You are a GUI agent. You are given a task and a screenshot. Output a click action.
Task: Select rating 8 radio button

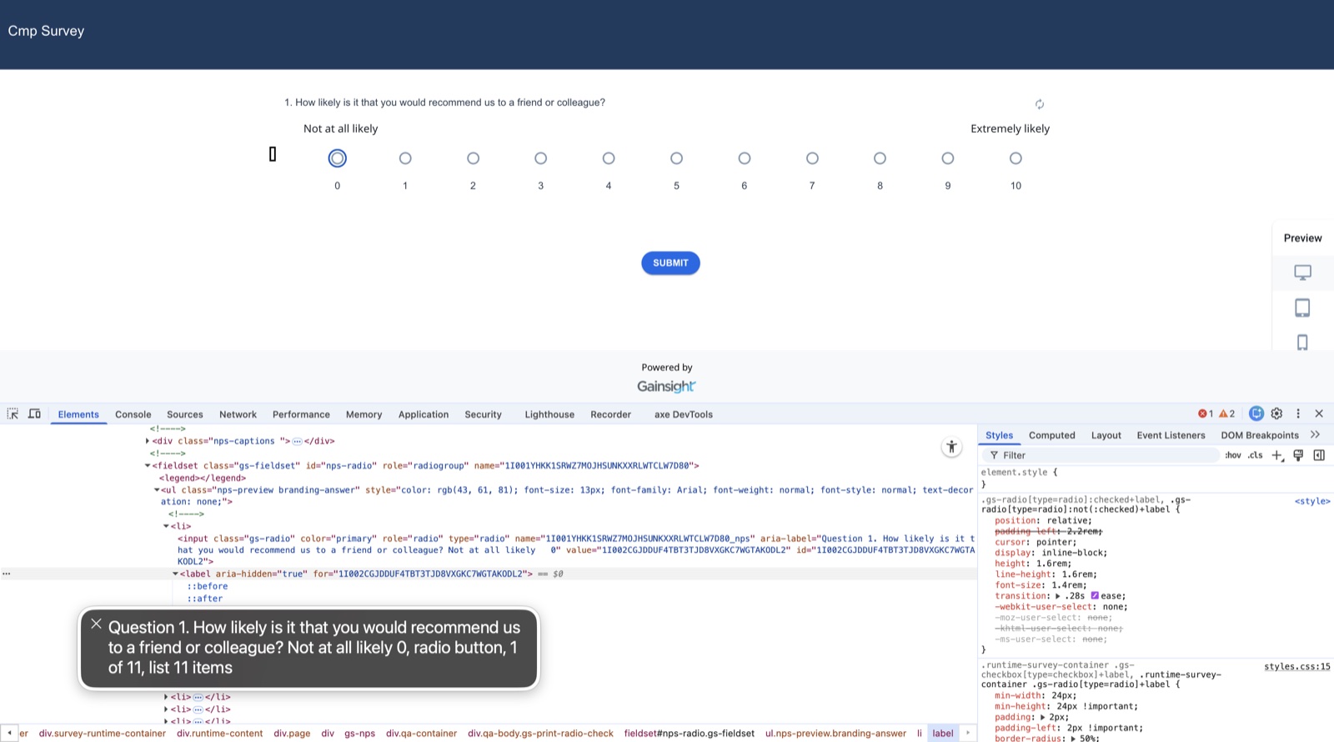pyautogui.click(x=880, y=158)
